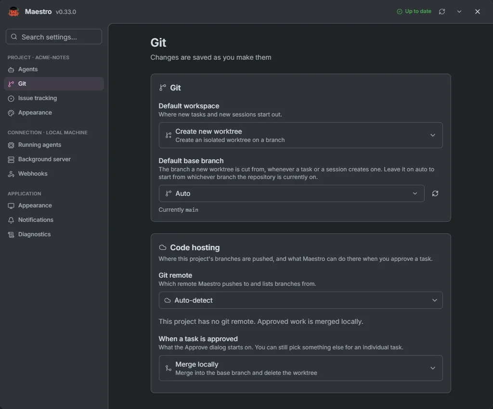Open the Git remote Auto-detect dropdown

point(300,300)
